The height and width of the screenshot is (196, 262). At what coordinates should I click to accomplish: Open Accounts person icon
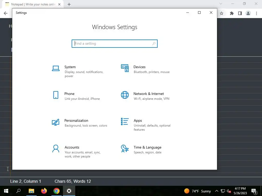pos(56,149)
